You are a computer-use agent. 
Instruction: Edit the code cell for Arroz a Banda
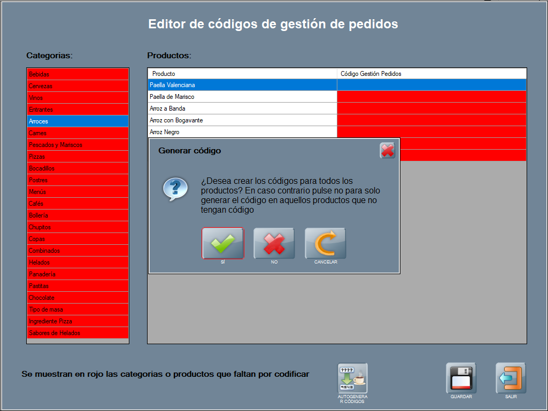[x=431, y=108]
